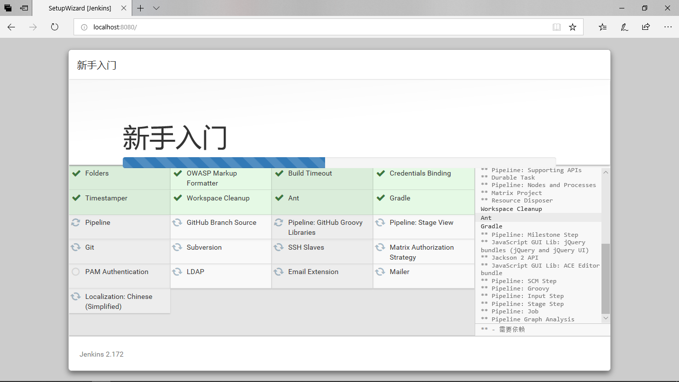Image resolution: width=679 pixels, height=382 pixels.
Task: Click the Email Extension plugin name
Action: [x=313, y=272]
